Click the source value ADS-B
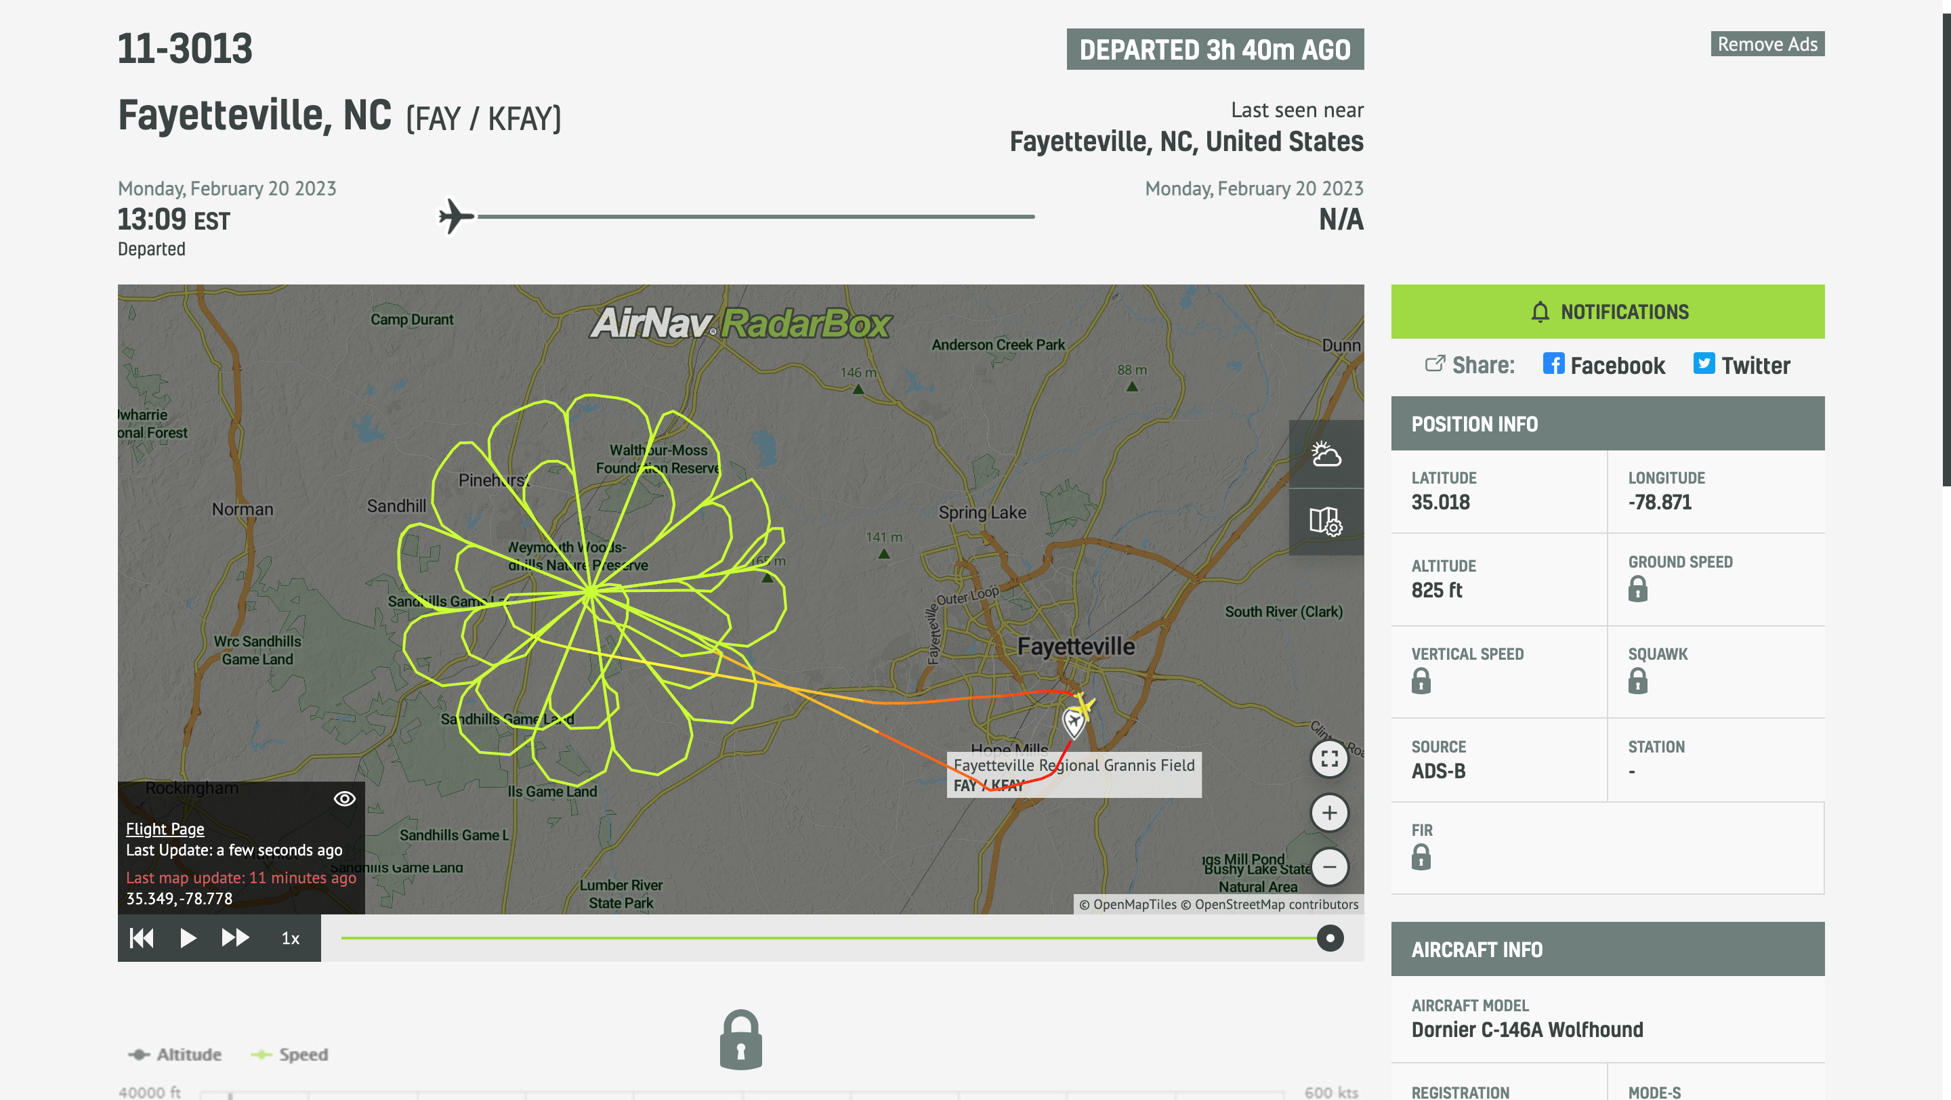Image resolution: width=1951 pixels, height=1100 pixels. pyautogui.click(x=1438, y=771)
